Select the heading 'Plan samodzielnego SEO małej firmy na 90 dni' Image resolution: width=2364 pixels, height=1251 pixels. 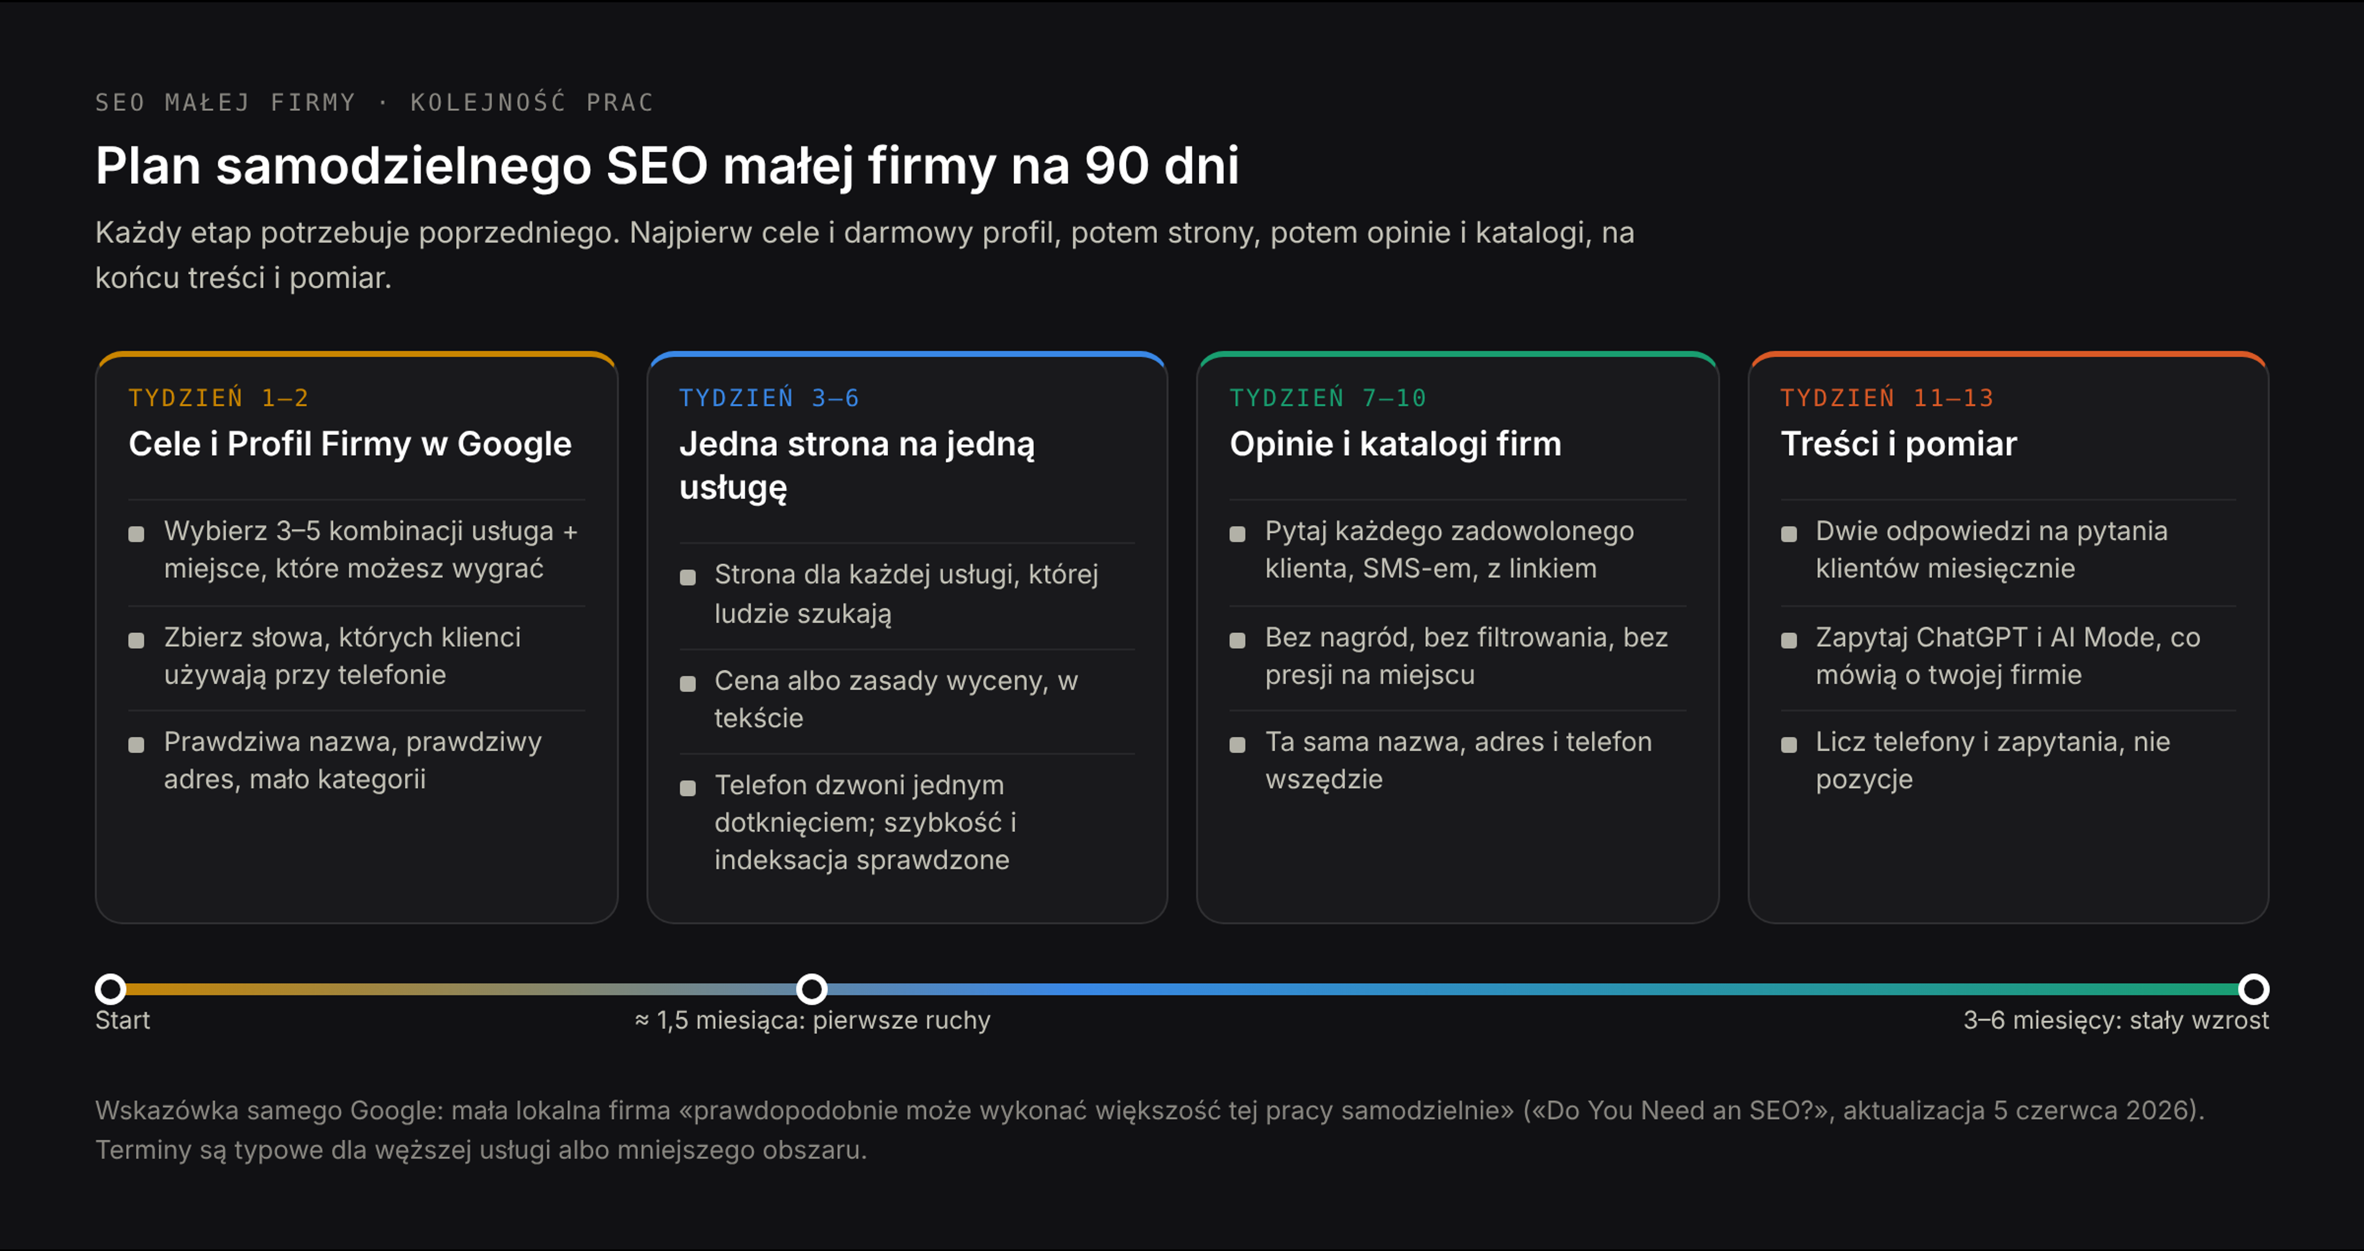point(667,166)
